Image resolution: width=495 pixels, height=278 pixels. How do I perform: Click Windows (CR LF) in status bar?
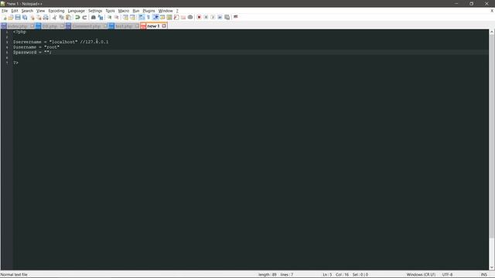(x=421, y=275)
